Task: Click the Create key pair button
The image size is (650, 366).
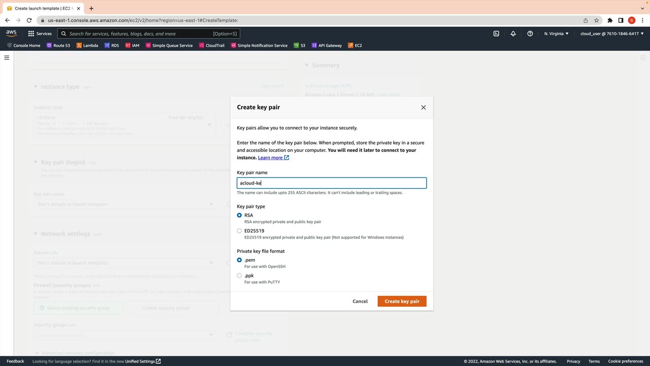Action: (x=402, y=301)
